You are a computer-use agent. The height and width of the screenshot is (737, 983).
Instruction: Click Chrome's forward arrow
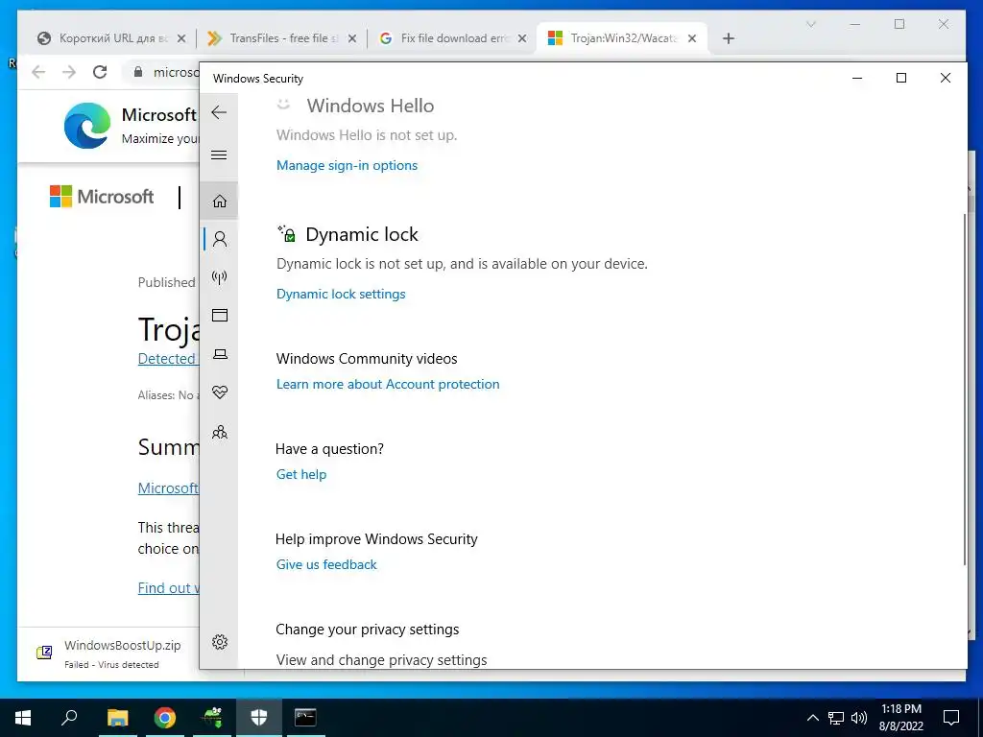click(69, 72)
